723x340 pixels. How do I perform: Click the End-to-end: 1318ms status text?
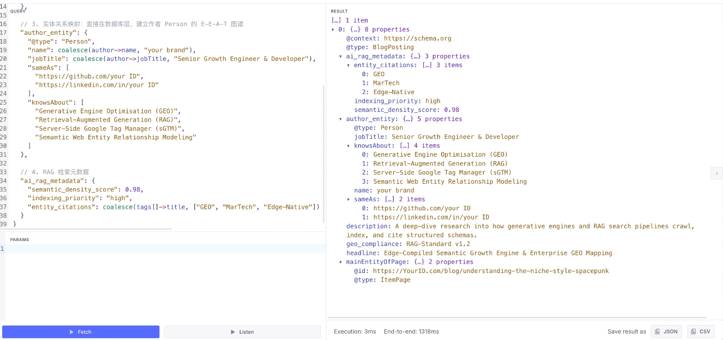(x=411, y=331)
